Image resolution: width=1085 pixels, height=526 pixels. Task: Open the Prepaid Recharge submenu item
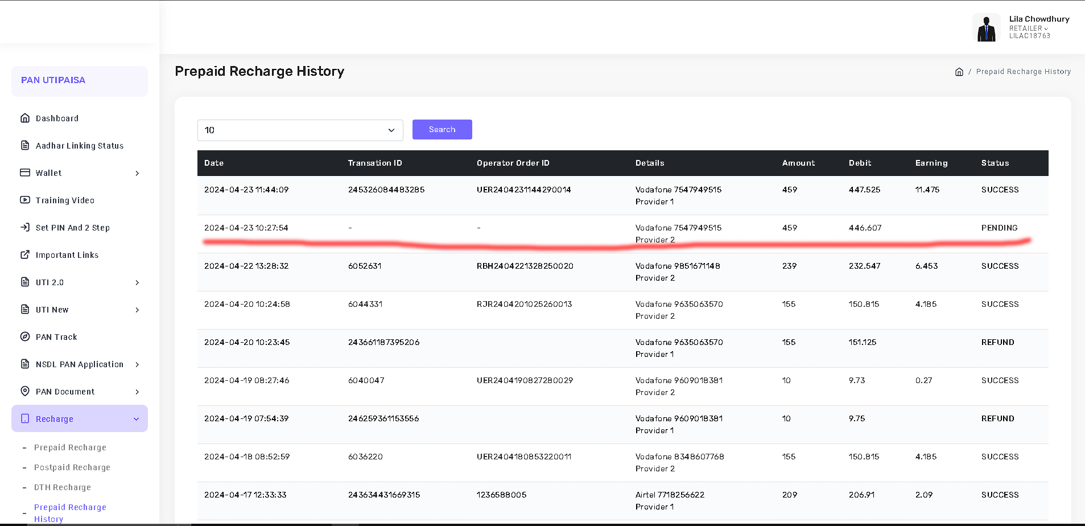tap(70, 447)
